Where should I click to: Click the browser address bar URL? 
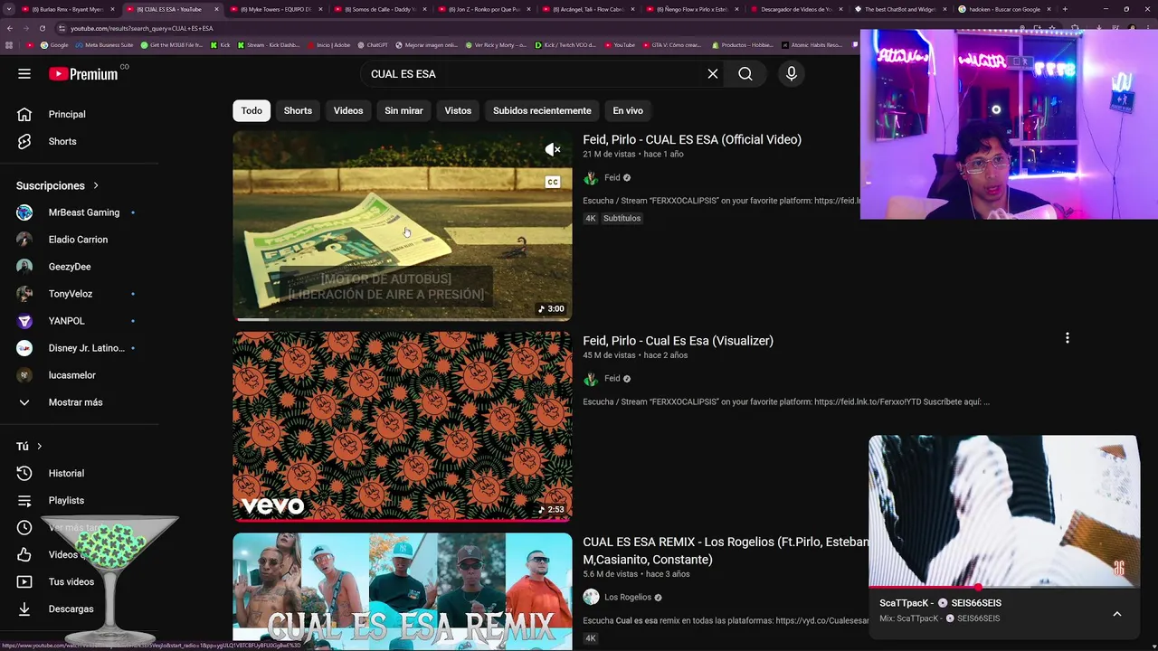[142, 28]
